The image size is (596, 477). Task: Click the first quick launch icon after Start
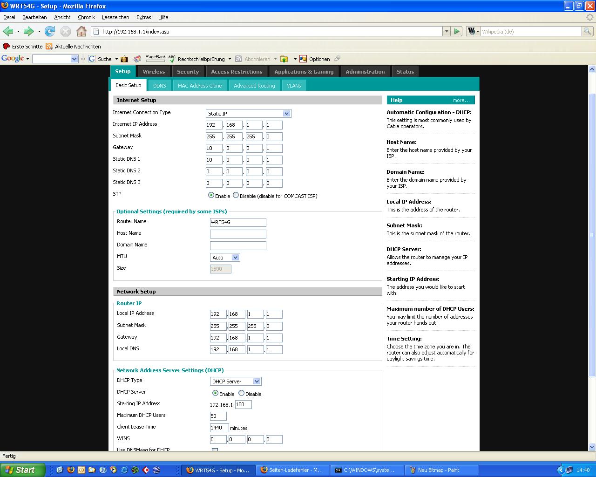[x=60, y=470]
